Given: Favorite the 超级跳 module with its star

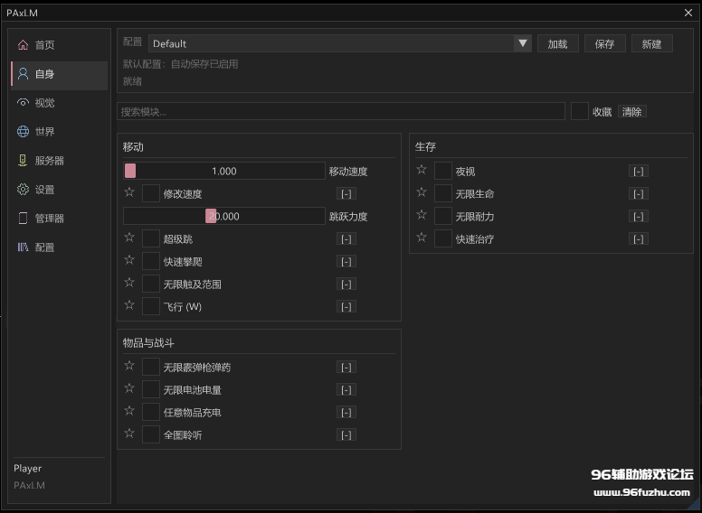Looking at the screenshot, I should pos(129,238).
